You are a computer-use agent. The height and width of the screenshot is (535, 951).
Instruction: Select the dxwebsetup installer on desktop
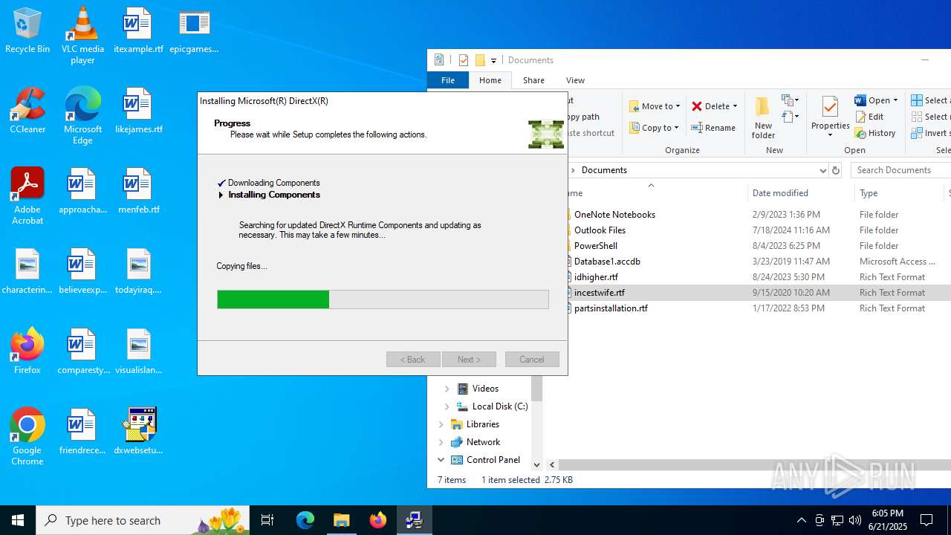coord(138,432)
